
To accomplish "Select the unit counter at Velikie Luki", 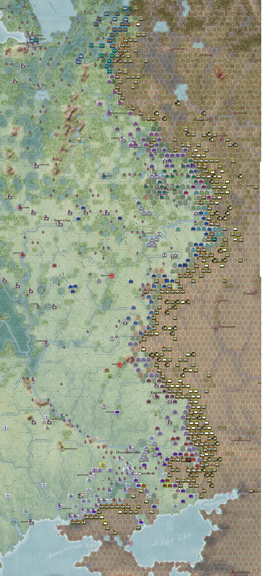I will [36, 166].
